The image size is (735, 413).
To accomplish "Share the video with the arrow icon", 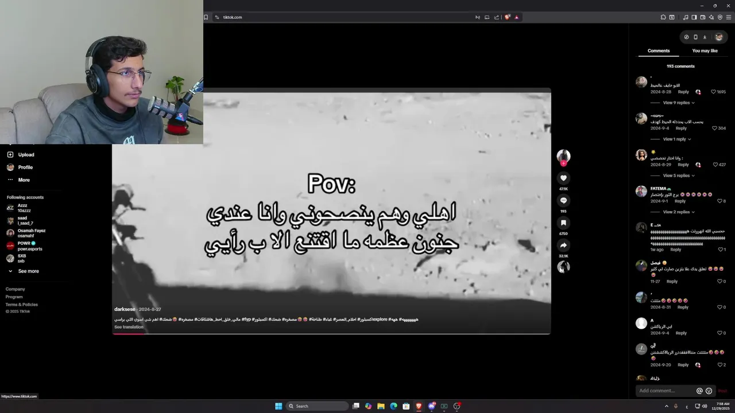I will coord(563,246).
